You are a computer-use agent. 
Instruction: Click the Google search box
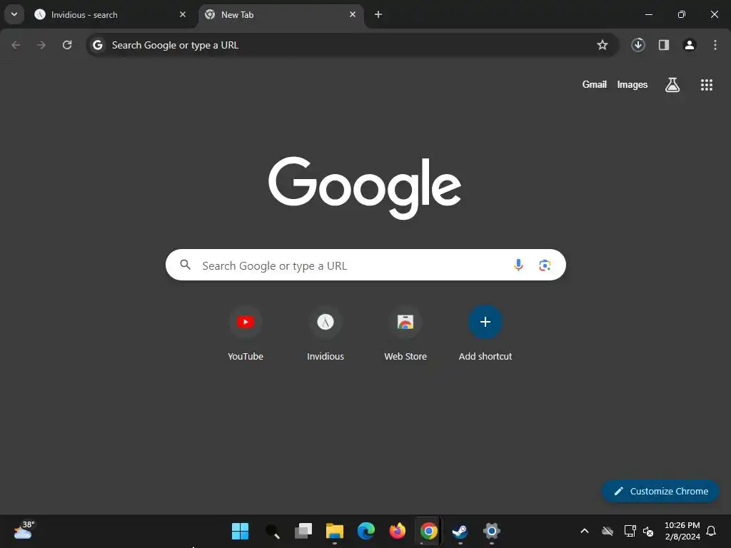click(x=366, y=265)
